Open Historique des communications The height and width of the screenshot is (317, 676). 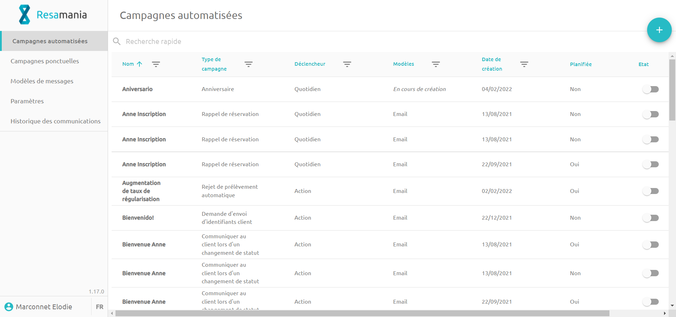click(x=55, y=121)
